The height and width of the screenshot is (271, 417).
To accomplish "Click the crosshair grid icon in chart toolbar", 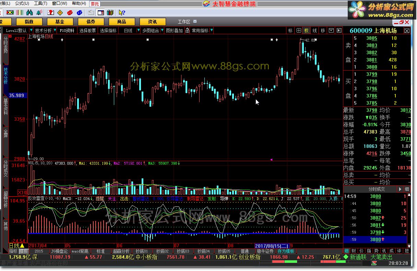I will click(x=299, y=31).
